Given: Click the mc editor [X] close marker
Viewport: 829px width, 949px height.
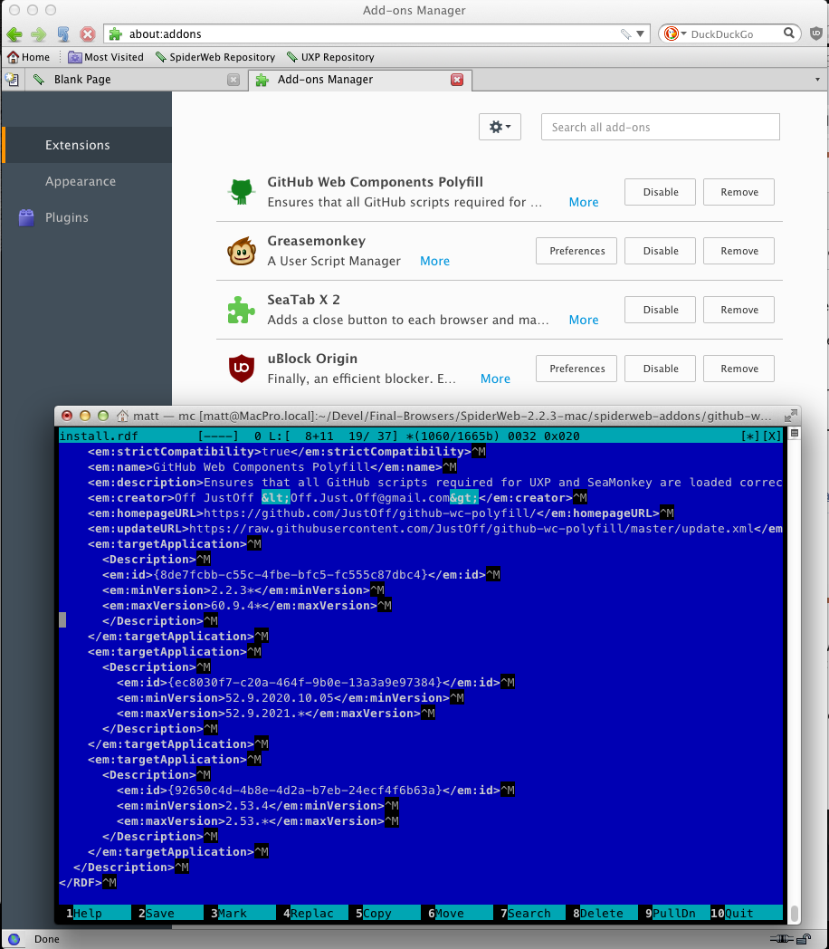Looking at the screenshot, I should click(772, 436).
